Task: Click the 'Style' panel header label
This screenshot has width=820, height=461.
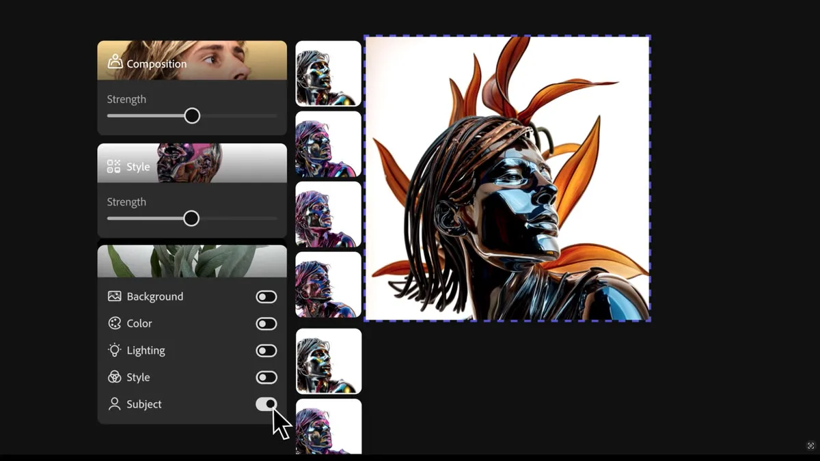Action: click(138, 167)
